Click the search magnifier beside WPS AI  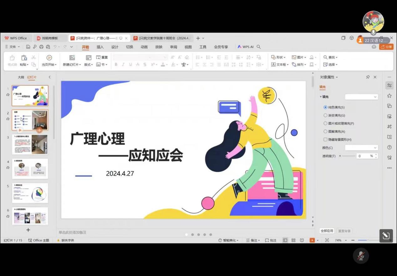pos(259,47)
